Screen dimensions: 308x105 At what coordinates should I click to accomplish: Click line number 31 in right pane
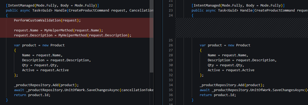pyautogui.click(x=170, y=70)
